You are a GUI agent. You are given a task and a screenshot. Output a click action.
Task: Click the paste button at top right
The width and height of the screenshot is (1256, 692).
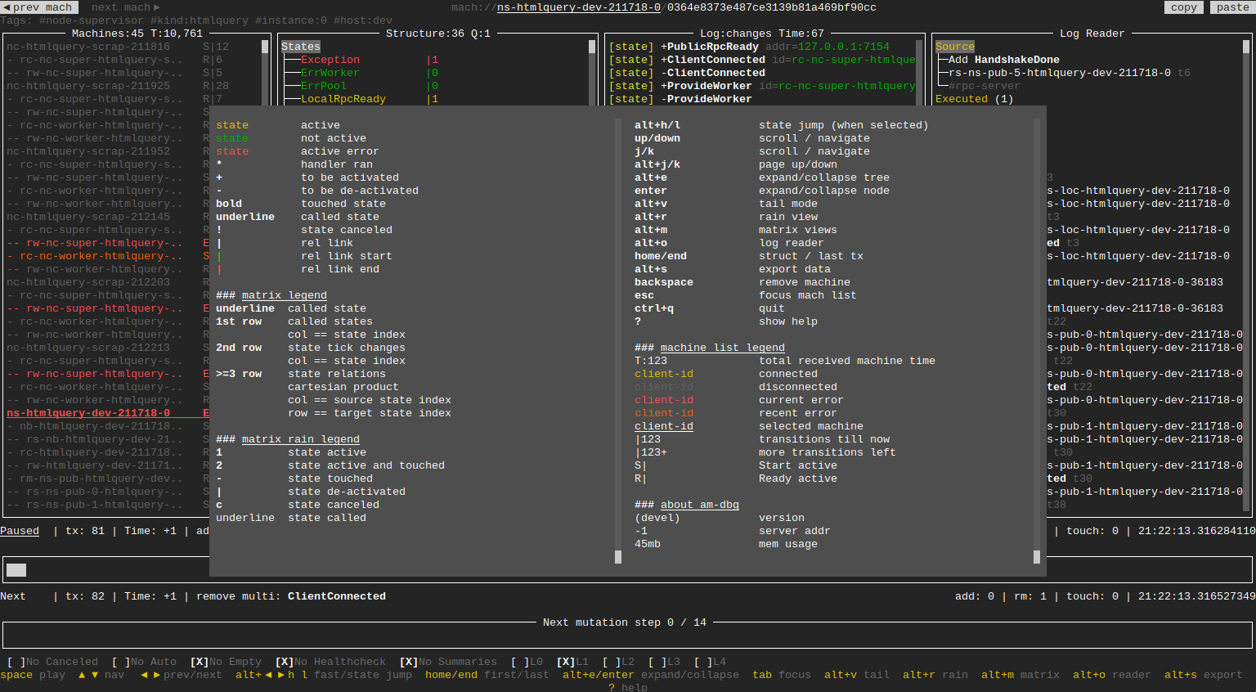(1233, 7)
